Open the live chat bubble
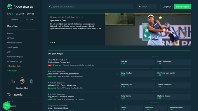 click(6, 106)
